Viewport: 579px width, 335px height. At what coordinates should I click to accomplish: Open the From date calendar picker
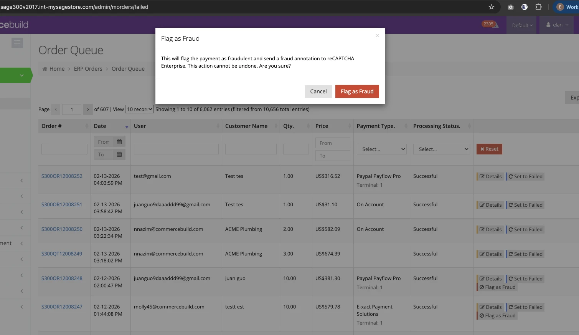[x=119, y=142]
